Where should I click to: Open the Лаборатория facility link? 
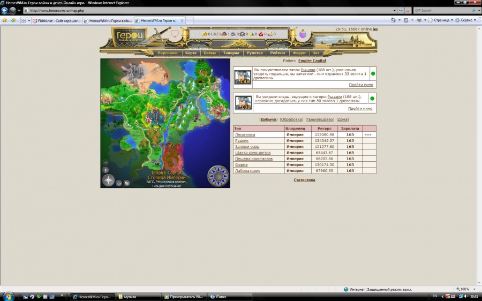coord(247,171)
